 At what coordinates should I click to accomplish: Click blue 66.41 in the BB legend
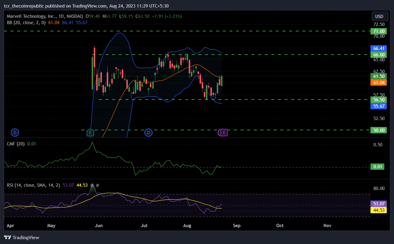coord(68,22)
